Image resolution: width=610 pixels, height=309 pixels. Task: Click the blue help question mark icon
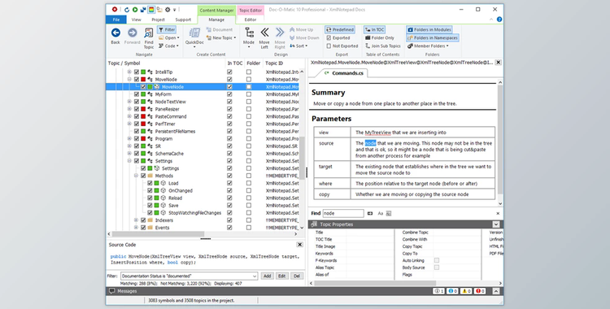coord(499,20)
